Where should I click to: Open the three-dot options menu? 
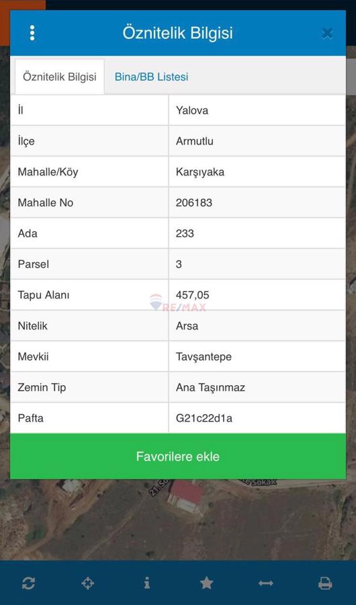[x=32, y=33]
